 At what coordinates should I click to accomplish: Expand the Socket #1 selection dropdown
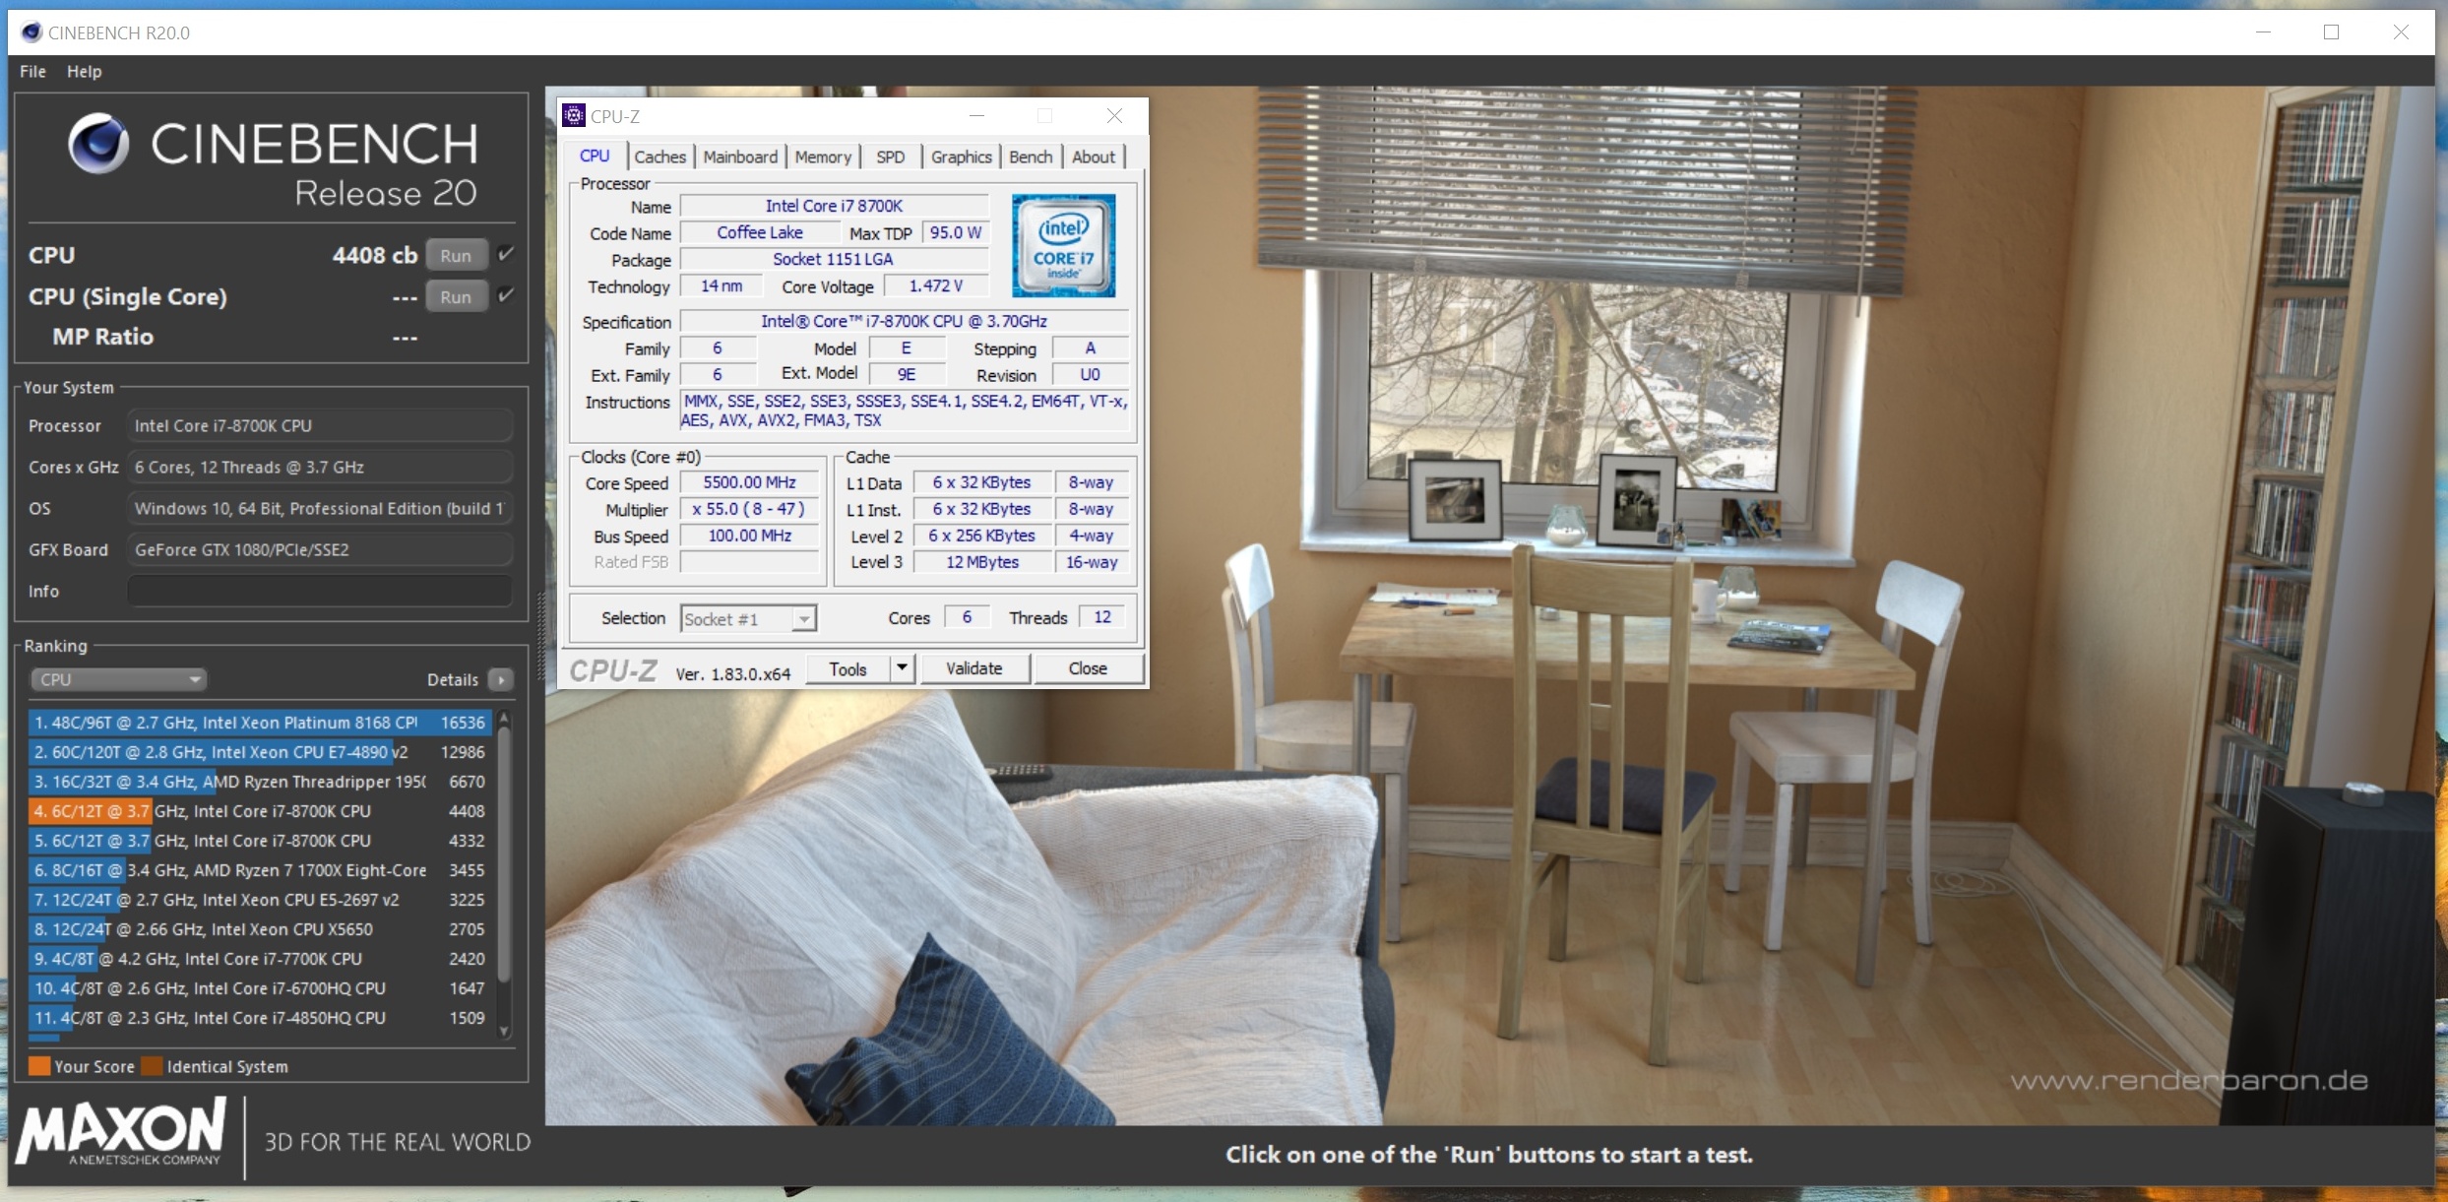tap(804, 619)
